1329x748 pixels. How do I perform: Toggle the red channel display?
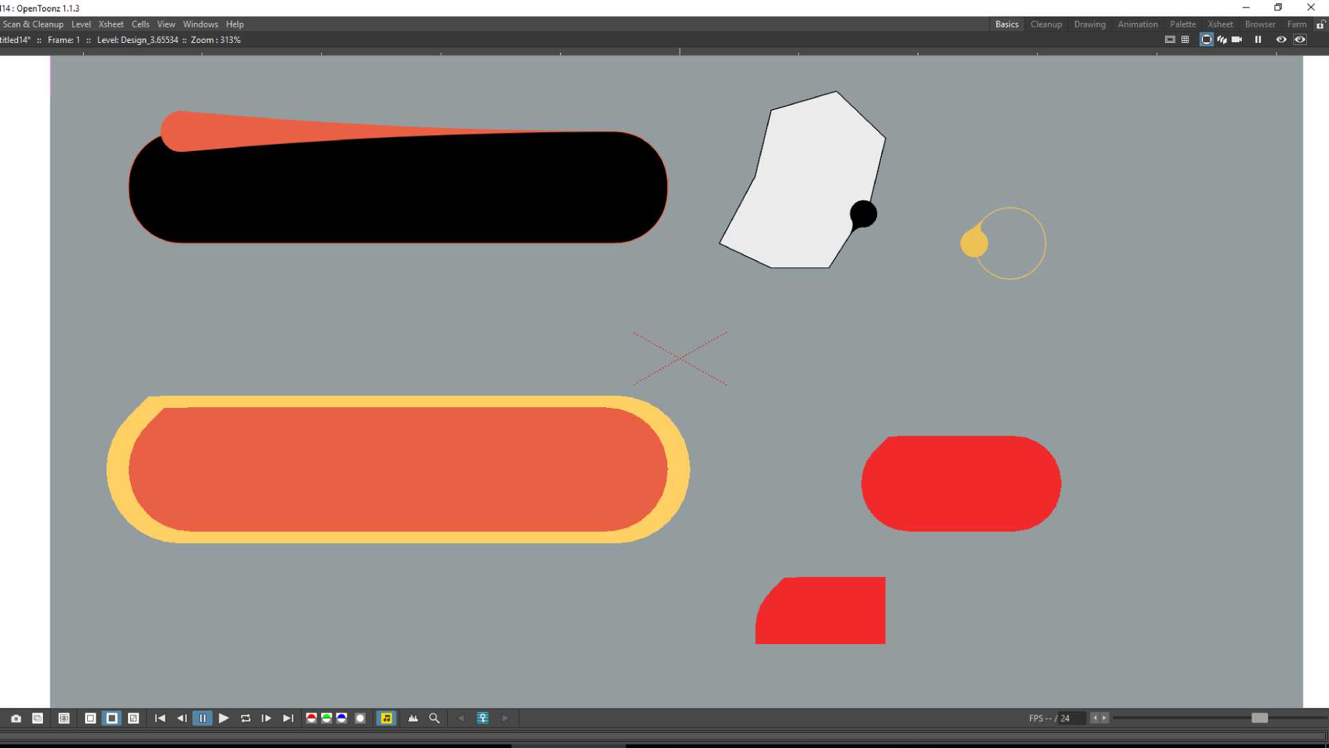pos(311,718)
